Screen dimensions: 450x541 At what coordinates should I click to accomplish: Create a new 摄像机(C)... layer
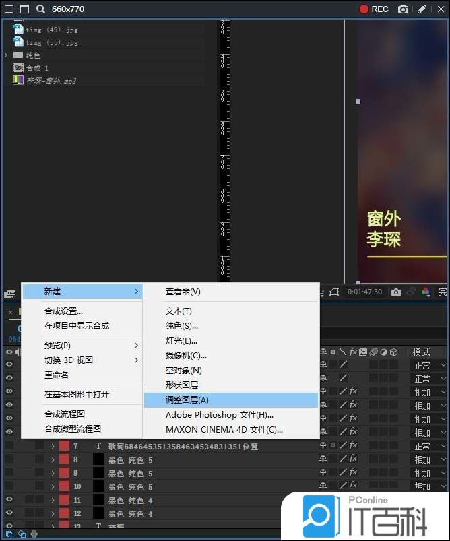pos(186,356)
